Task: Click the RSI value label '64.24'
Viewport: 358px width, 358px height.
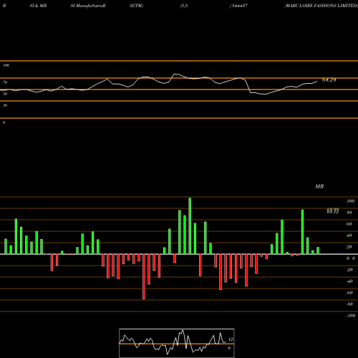Action: pyautogui.click(x=329, y=80)
